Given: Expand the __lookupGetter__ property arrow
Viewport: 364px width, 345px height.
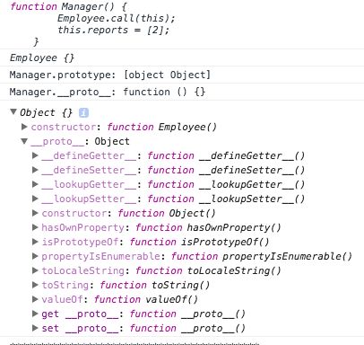Looking at the screenshot, I should point(35,184).
